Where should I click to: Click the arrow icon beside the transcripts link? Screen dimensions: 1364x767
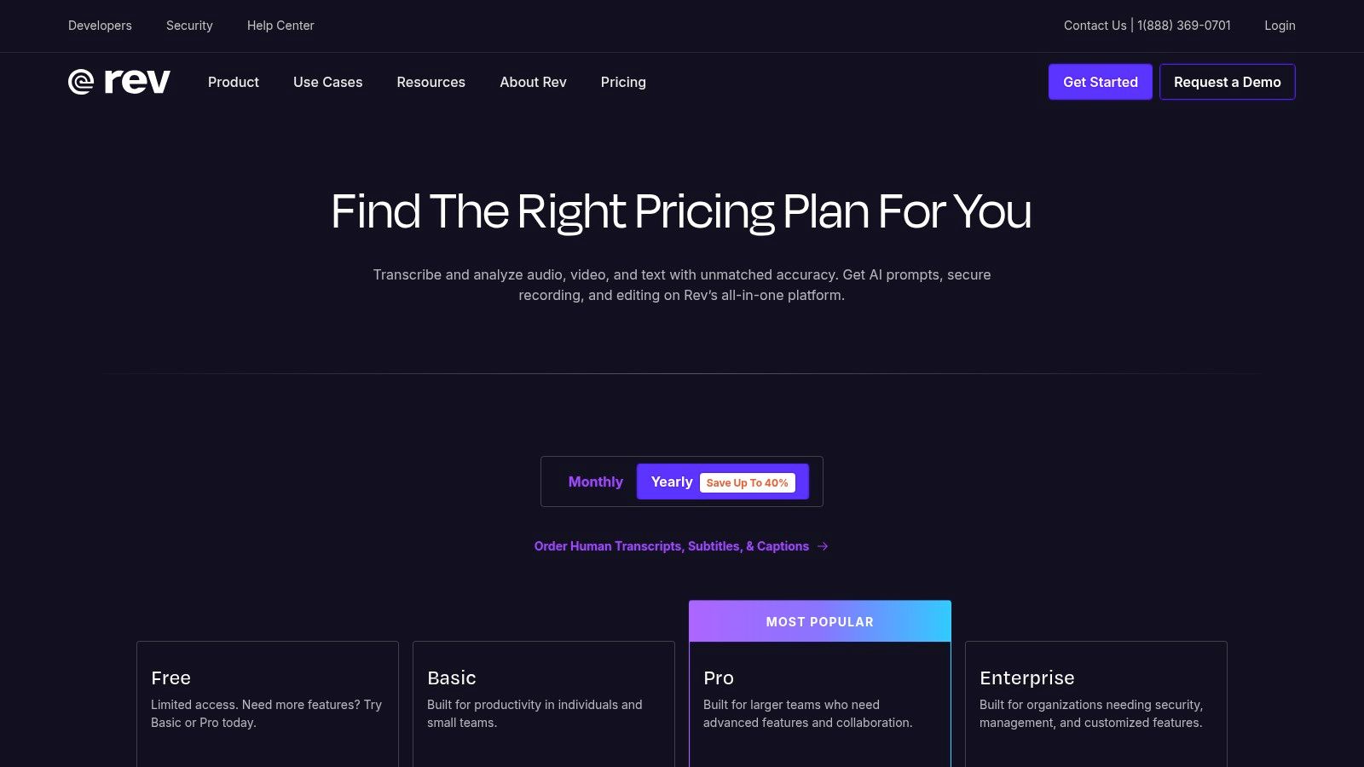[824, 546]
